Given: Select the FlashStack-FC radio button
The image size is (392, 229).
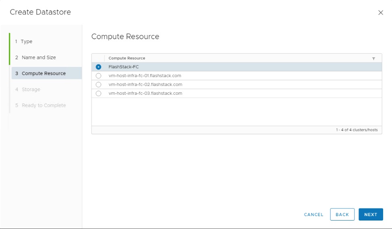Looking at the screenshot, I should point(98,67).
